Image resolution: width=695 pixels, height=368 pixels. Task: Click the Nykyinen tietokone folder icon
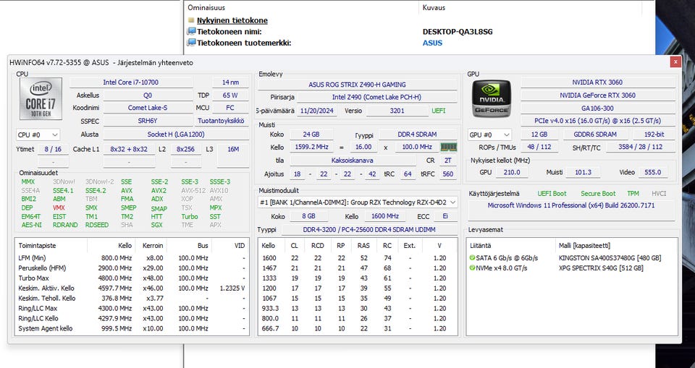point(191,21)
